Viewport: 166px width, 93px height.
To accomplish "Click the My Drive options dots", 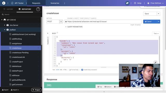I will [38, 20].
